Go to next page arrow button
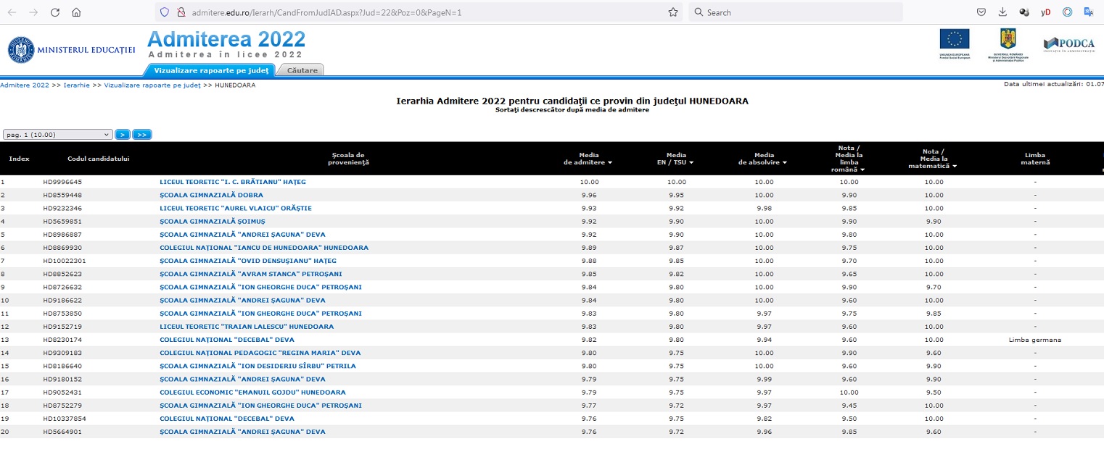 123,135
